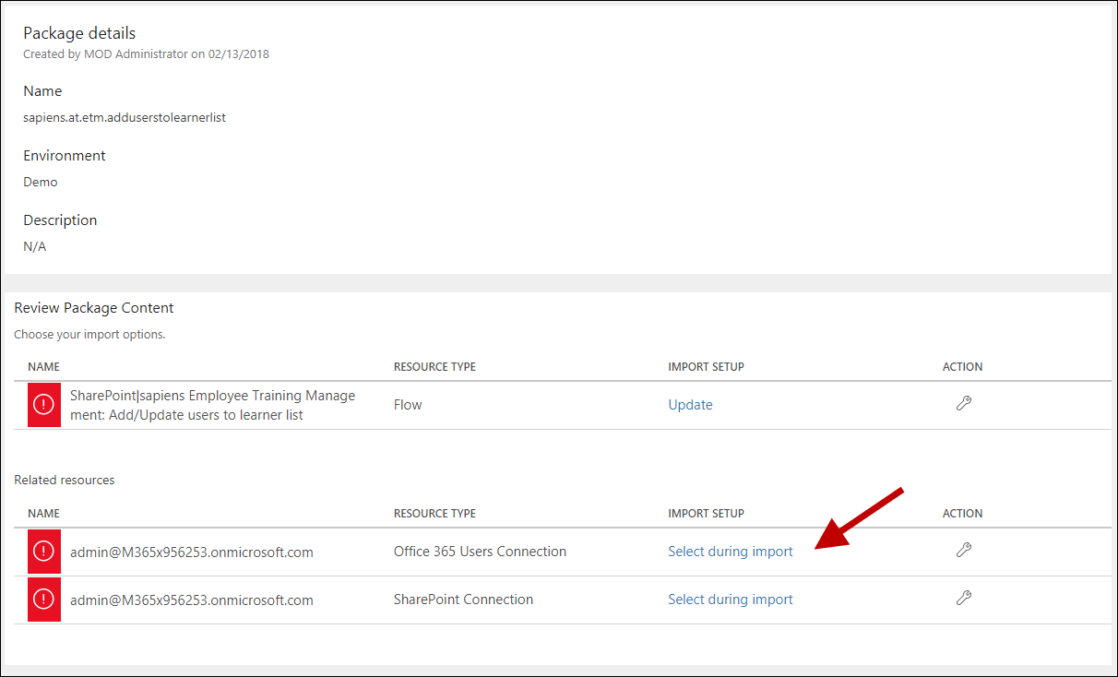Click IMPORT SETUP column header in Review Package Content
1118x677 pixels.
pos(706,367)
